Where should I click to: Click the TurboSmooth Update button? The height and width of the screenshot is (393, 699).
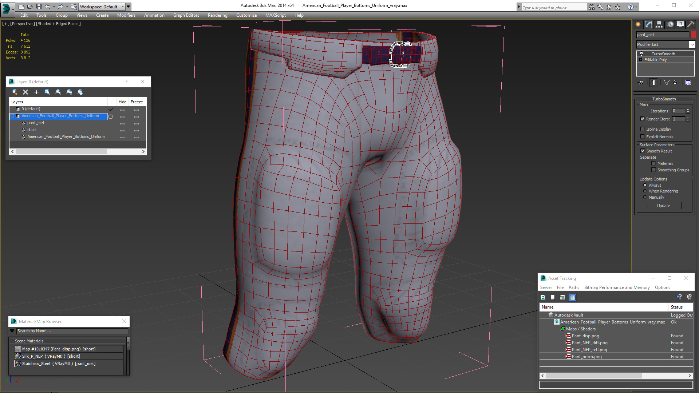[664, 206]
